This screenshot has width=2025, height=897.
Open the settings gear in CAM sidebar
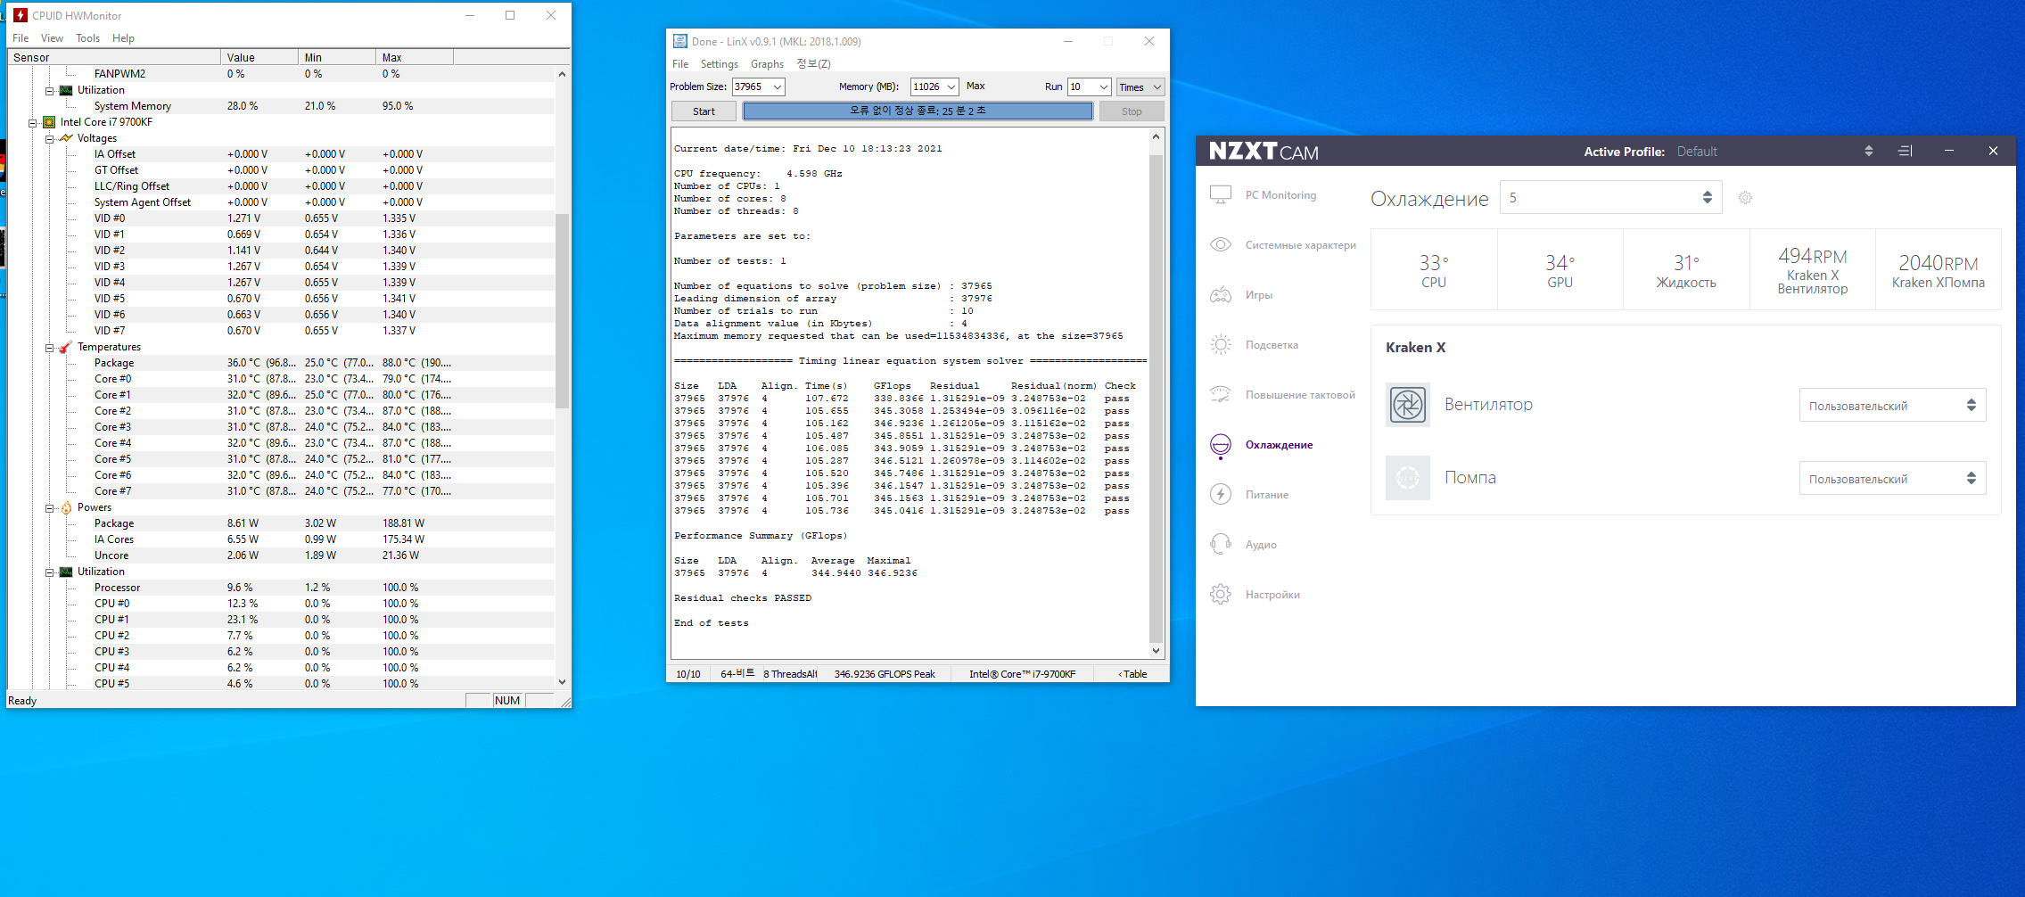click(1221, 594)
